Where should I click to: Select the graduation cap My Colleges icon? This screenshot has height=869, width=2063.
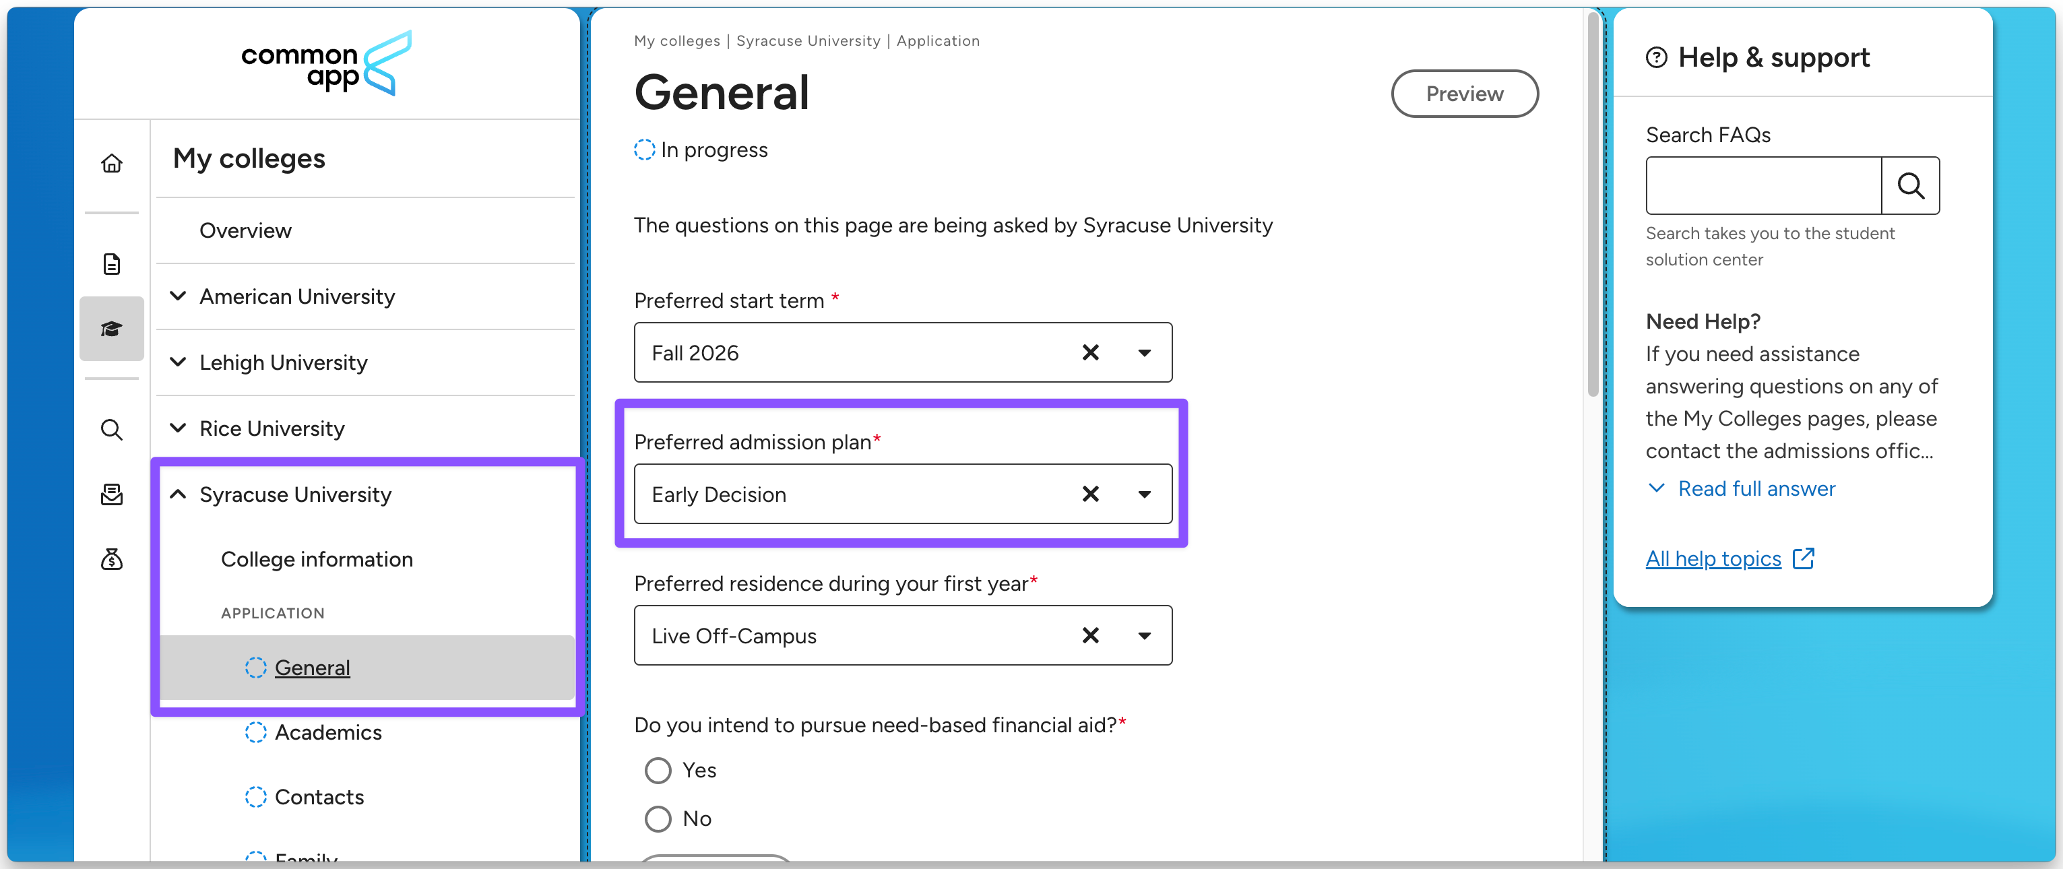point(111,329)
